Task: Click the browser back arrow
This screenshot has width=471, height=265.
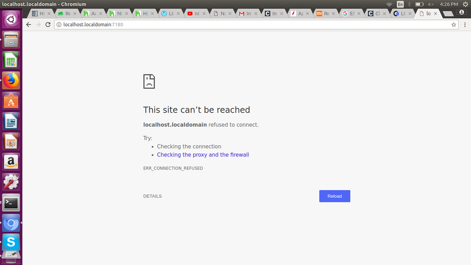Action: [29, 25]
